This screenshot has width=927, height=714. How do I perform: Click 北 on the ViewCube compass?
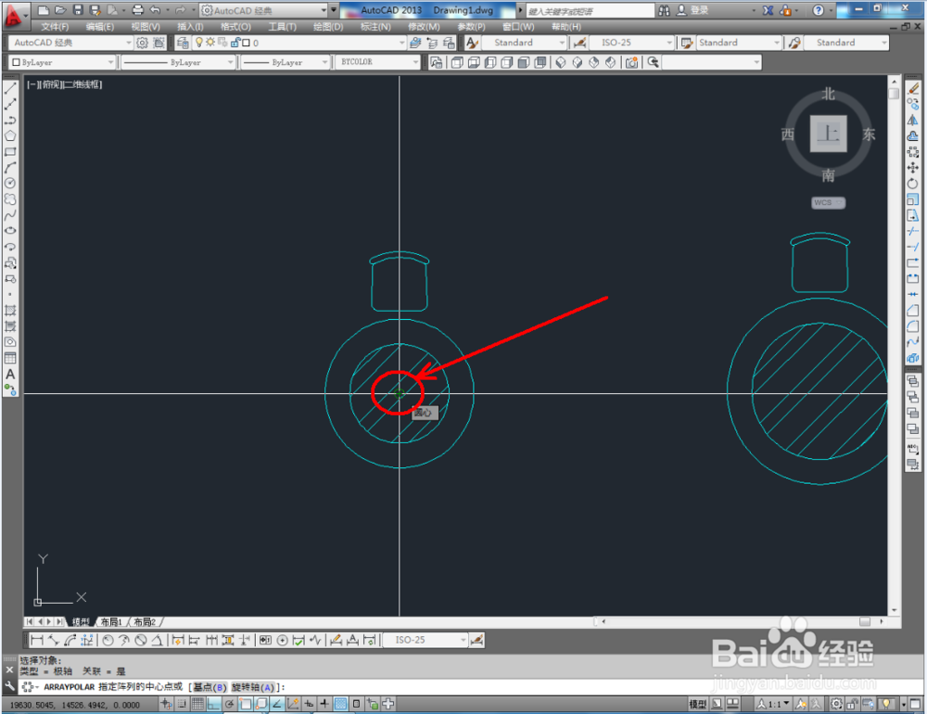[828, 94]
